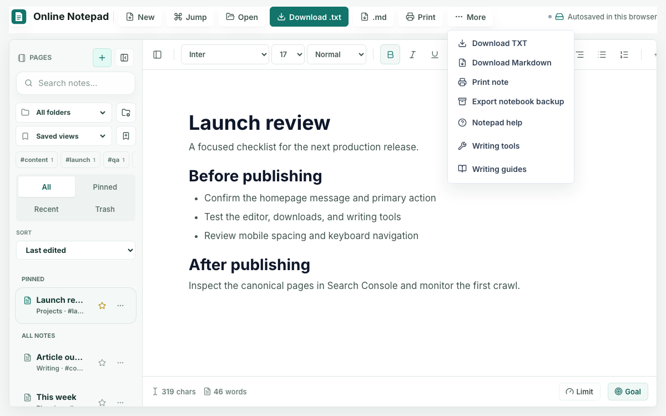Open the Launch review note

tap(59, 305)
